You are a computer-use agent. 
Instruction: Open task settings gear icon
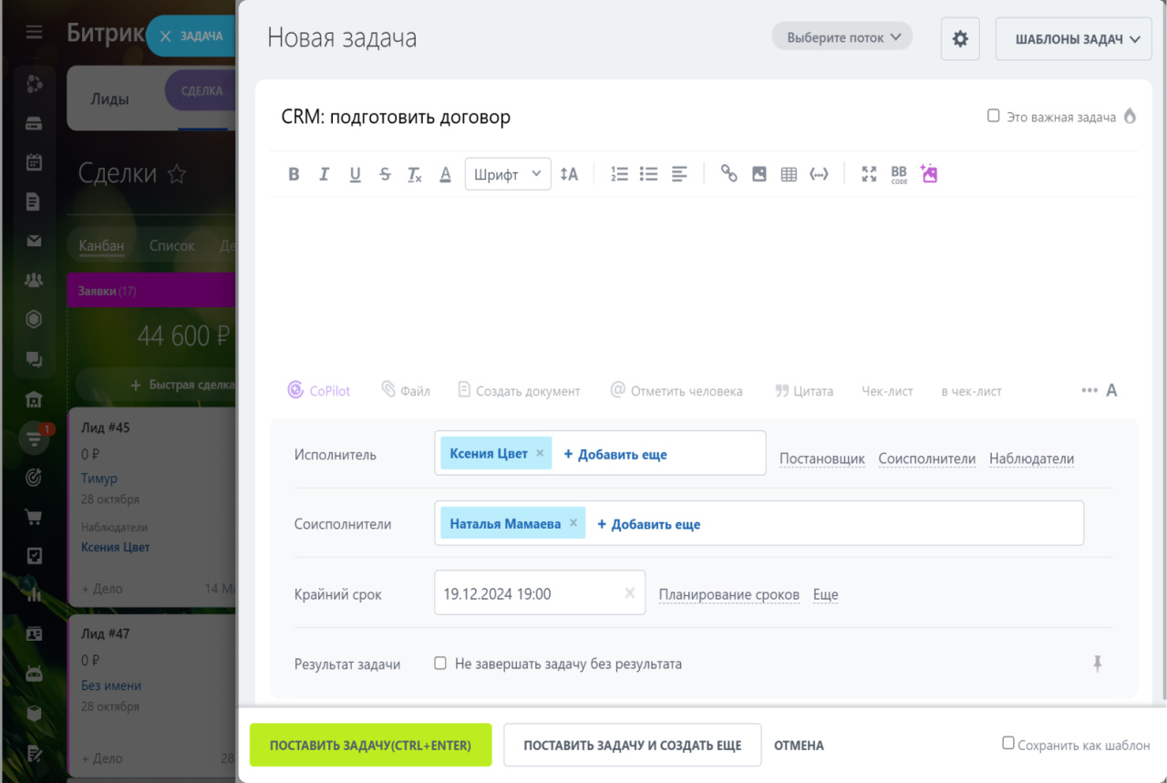960,39
